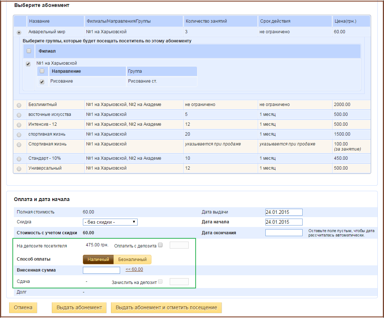The width and height of the screenshot is (384, 318).
Task: Click the deposit payment amount field
Action: coord(179,245)
